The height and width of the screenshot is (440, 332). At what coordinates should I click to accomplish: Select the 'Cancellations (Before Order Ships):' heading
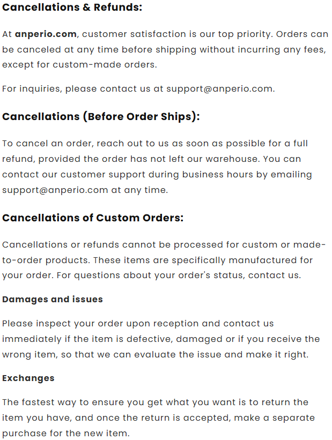(x=101, y=116)
